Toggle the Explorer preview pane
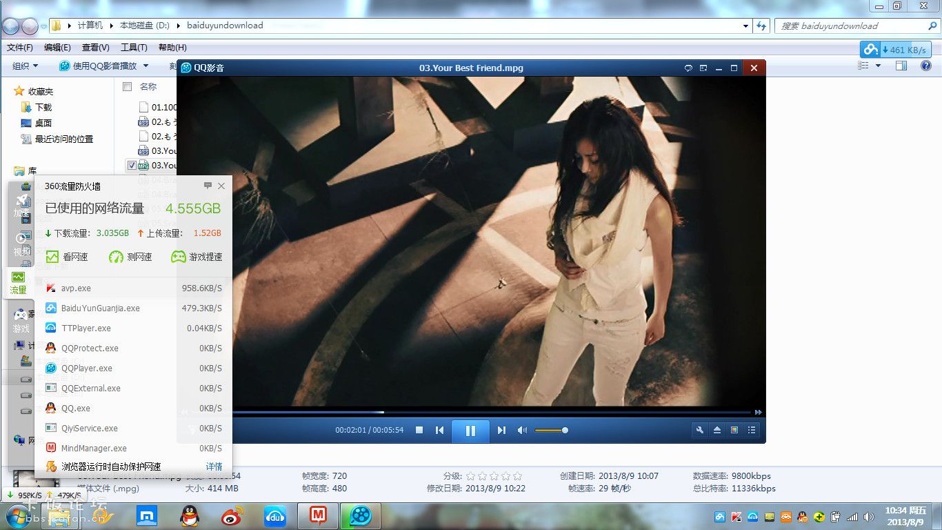Image resolution: width=942 pixels, height=530 pixels. coord(901,66)
